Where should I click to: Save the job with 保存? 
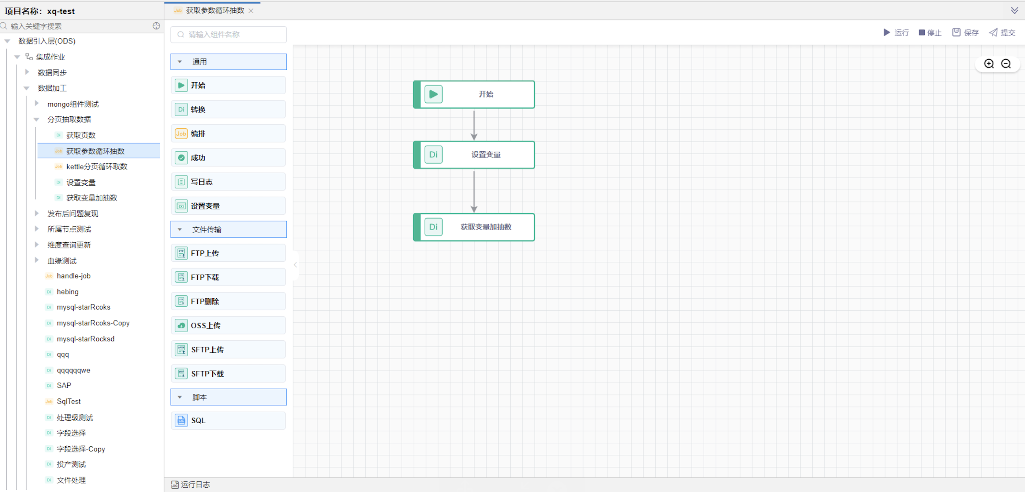coord(965,33)
